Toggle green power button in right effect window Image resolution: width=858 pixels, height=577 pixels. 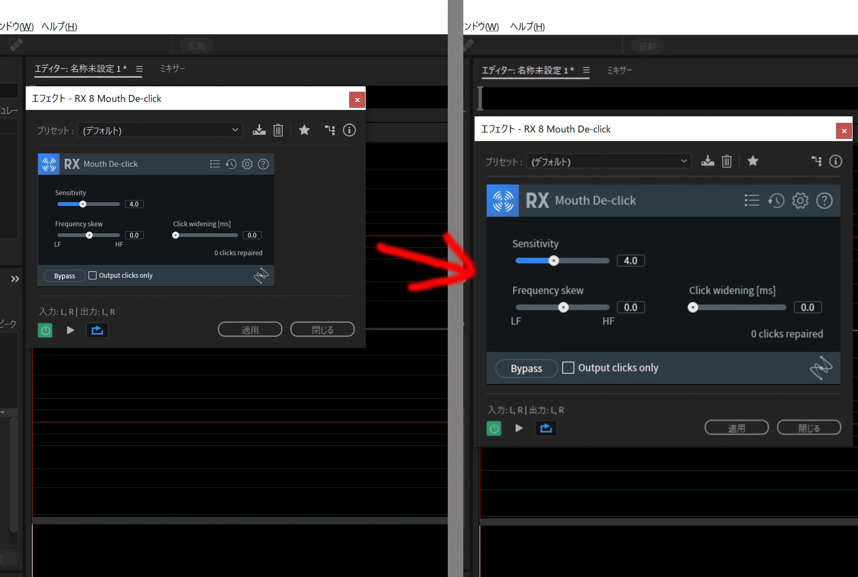point(494,428)
